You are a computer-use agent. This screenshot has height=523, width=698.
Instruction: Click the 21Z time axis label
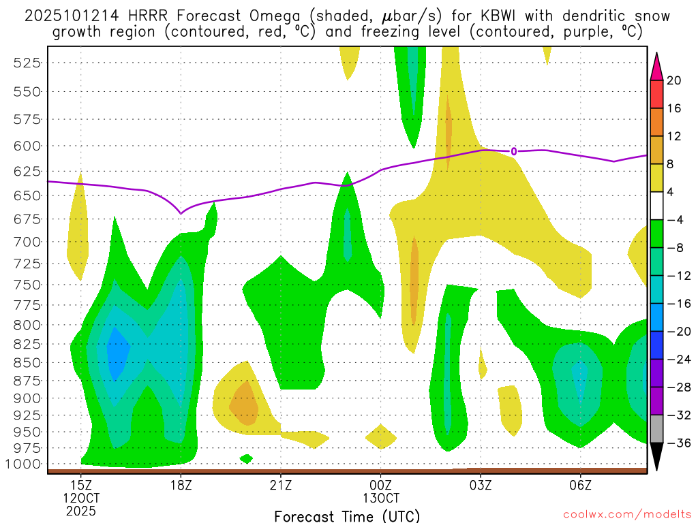click(280, 485)
